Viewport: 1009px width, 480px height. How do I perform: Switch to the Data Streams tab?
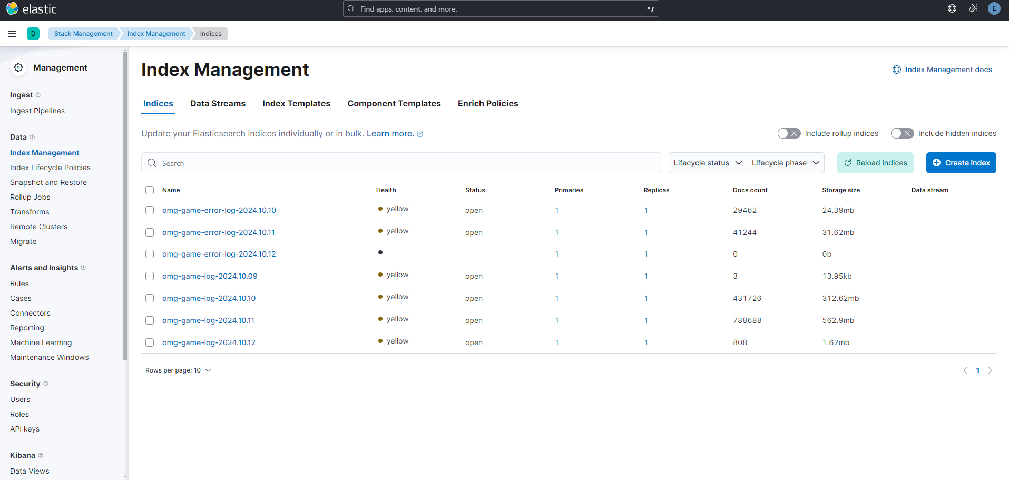218,103
